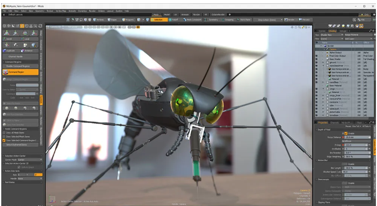377x206 pixels.
Task: Toggle the Symmetry toolbar option
Action: 211,20
